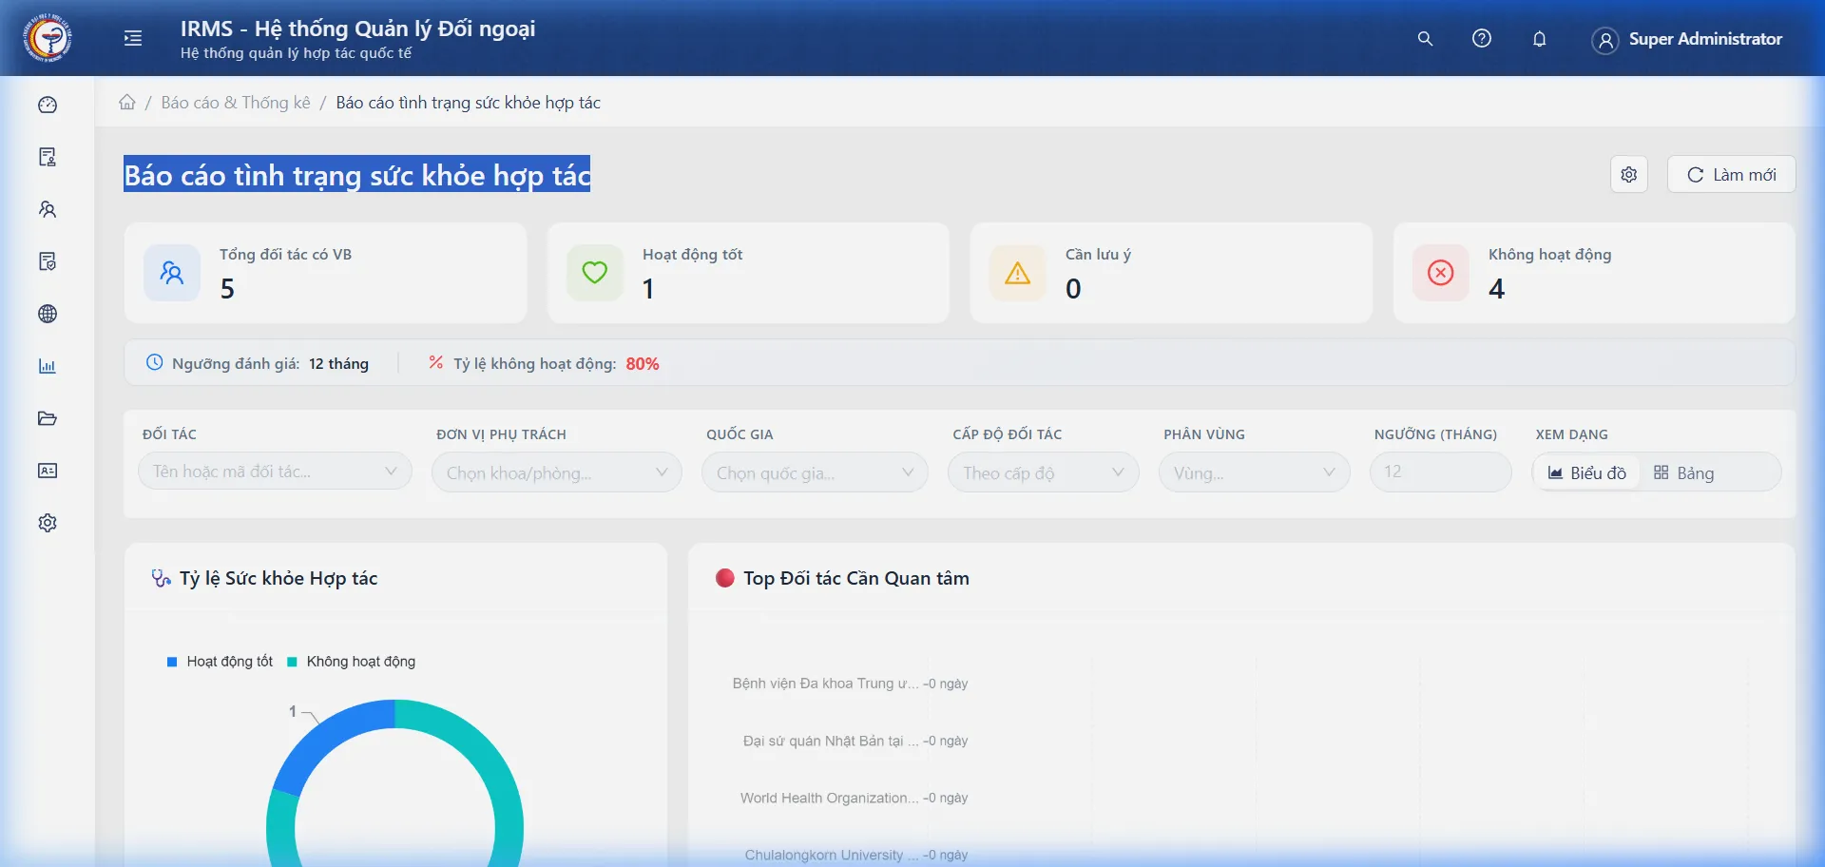Click the home breadcrumb icon
Screen dimensions: 1825x867
(x=127, y=103)
